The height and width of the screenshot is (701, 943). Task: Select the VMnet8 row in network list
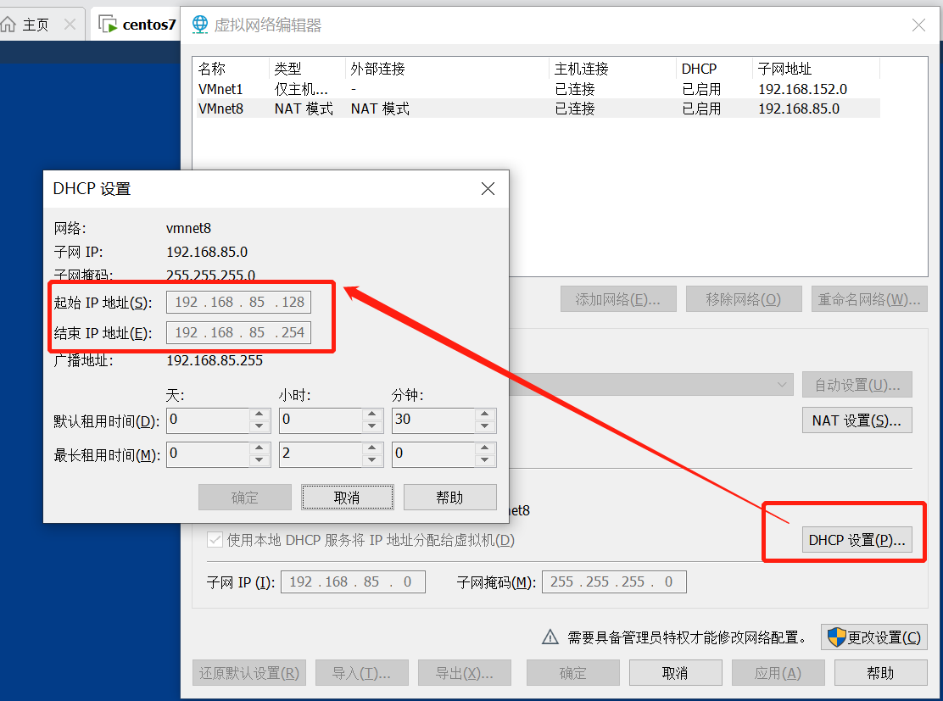(538, 108)
